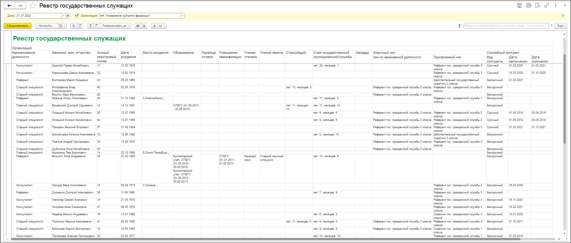Image resolution: width=571 pixels, height=243 pixels.
Task: Open dropdown arrow next to email icon
Action: (164, 26)
